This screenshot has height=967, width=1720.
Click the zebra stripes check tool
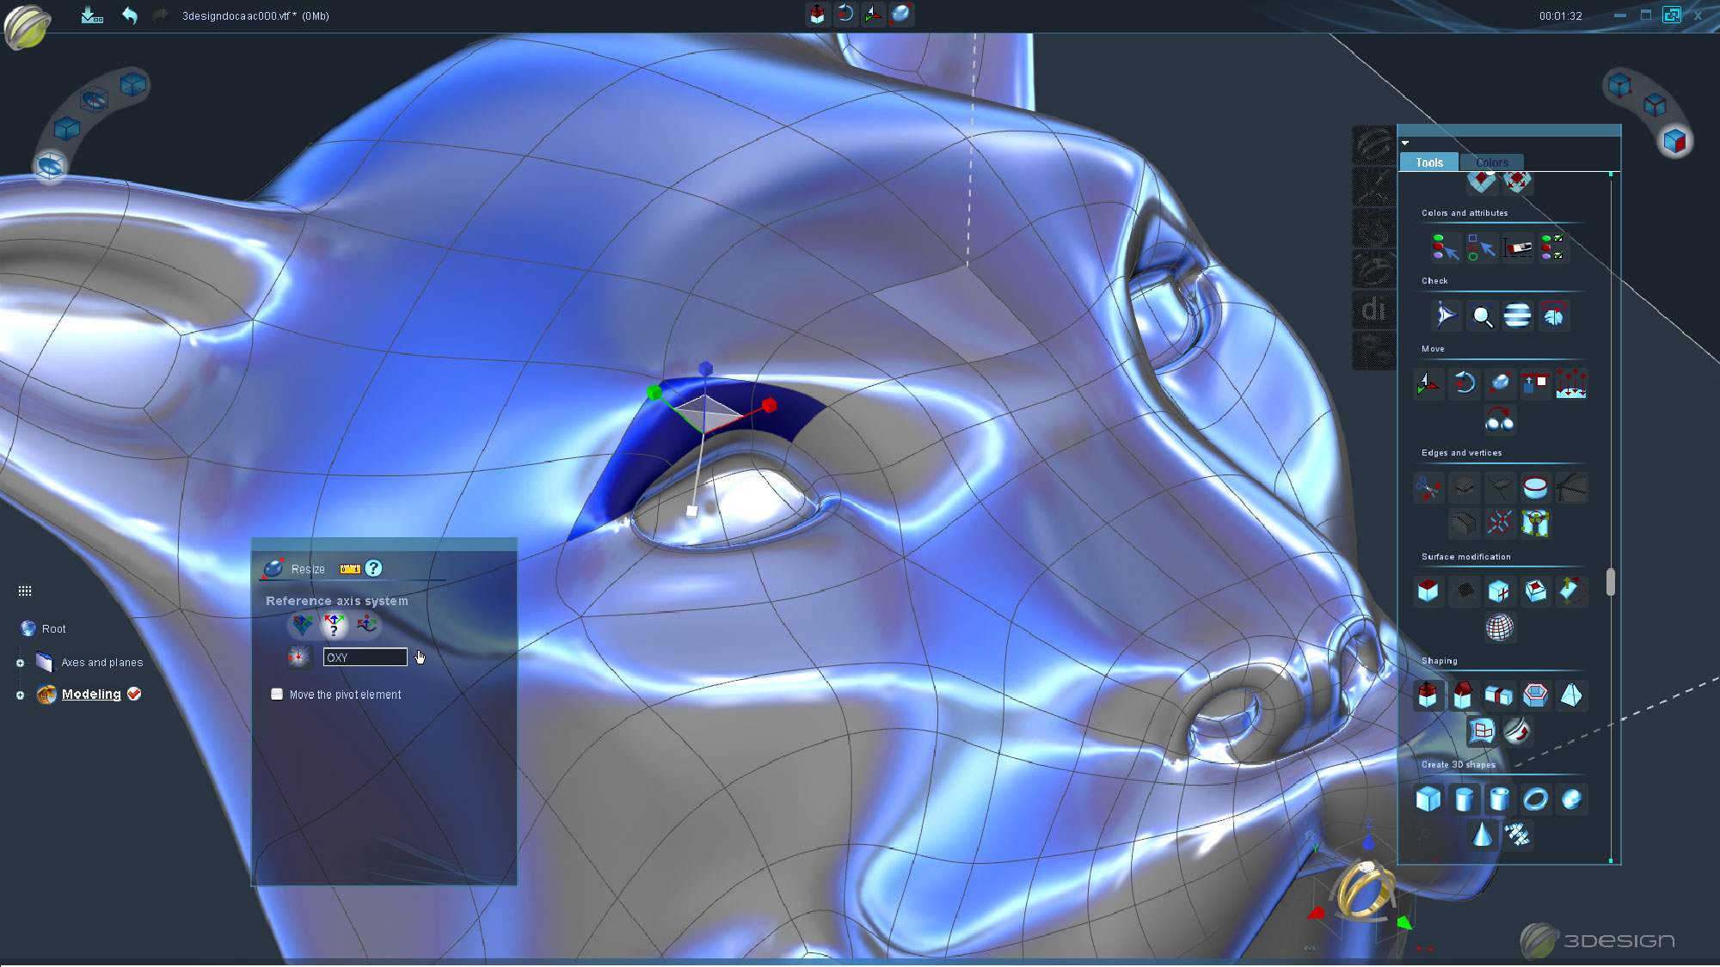tap(1517, 315)
